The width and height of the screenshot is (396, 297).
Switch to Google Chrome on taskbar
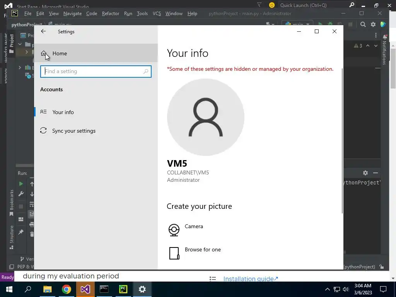click(66, 289)
